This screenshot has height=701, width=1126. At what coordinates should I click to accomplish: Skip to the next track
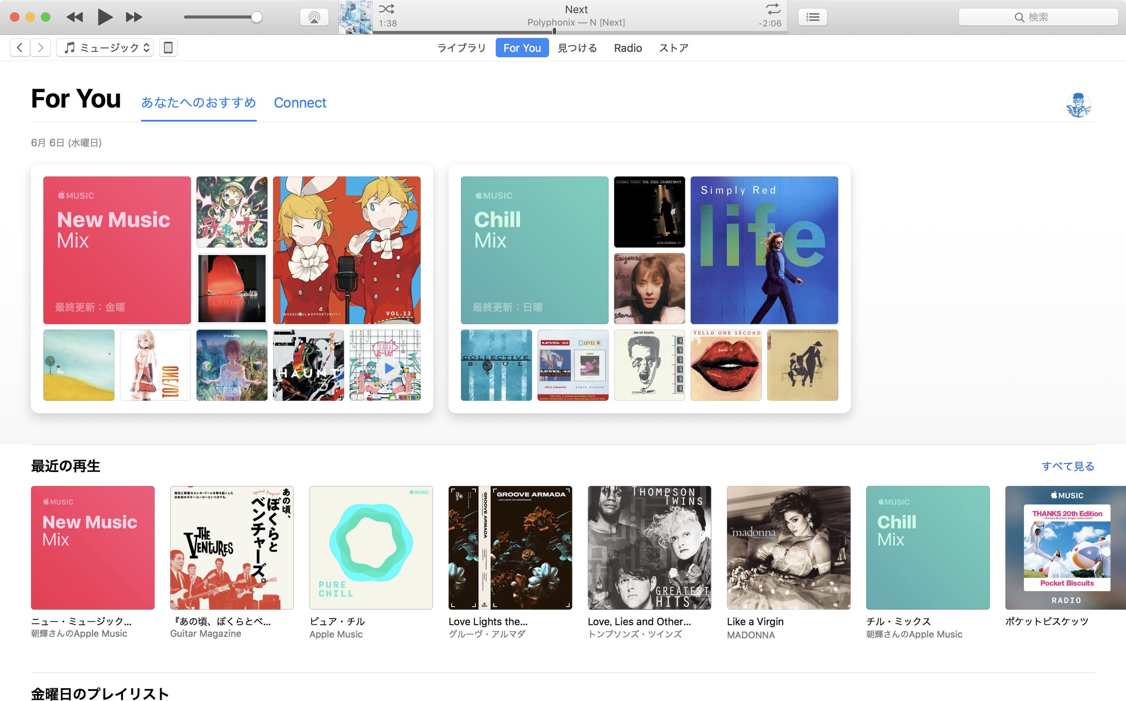pyautogui.click(x=134, y=17)
